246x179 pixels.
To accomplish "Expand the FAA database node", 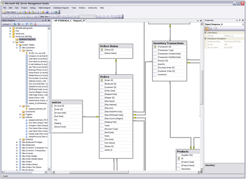I will click(x=10, y=31).
